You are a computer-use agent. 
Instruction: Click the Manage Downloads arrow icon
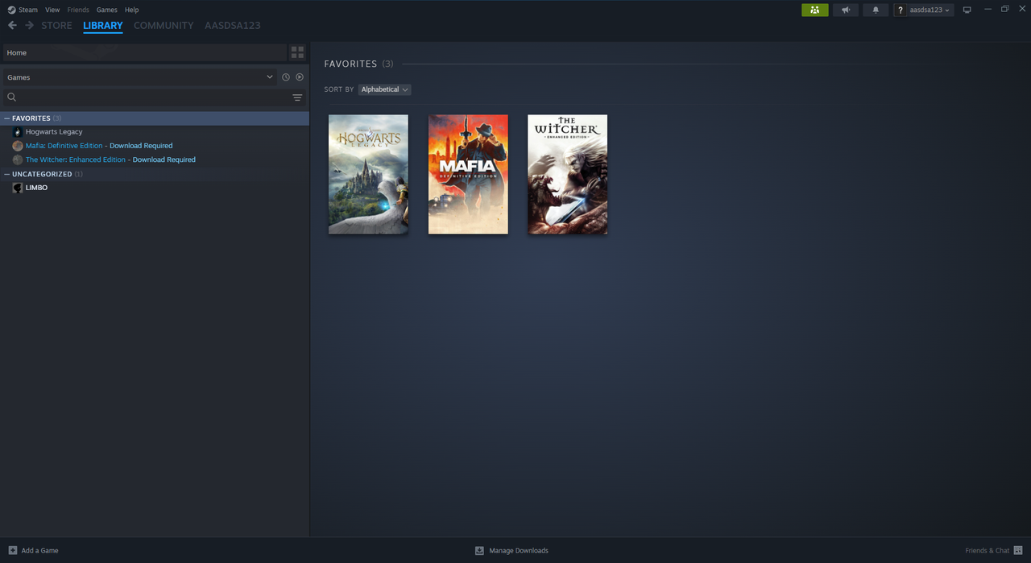click(x=479, y=550)
